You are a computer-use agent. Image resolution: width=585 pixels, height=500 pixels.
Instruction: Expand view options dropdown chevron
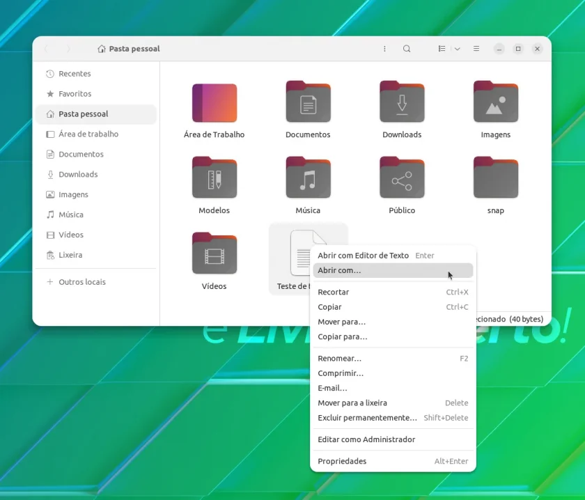(458, 49)
